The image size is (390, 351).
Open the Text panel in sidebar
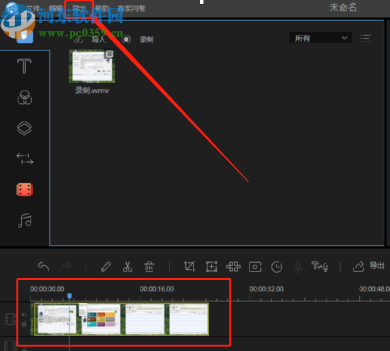click(24, 66)
